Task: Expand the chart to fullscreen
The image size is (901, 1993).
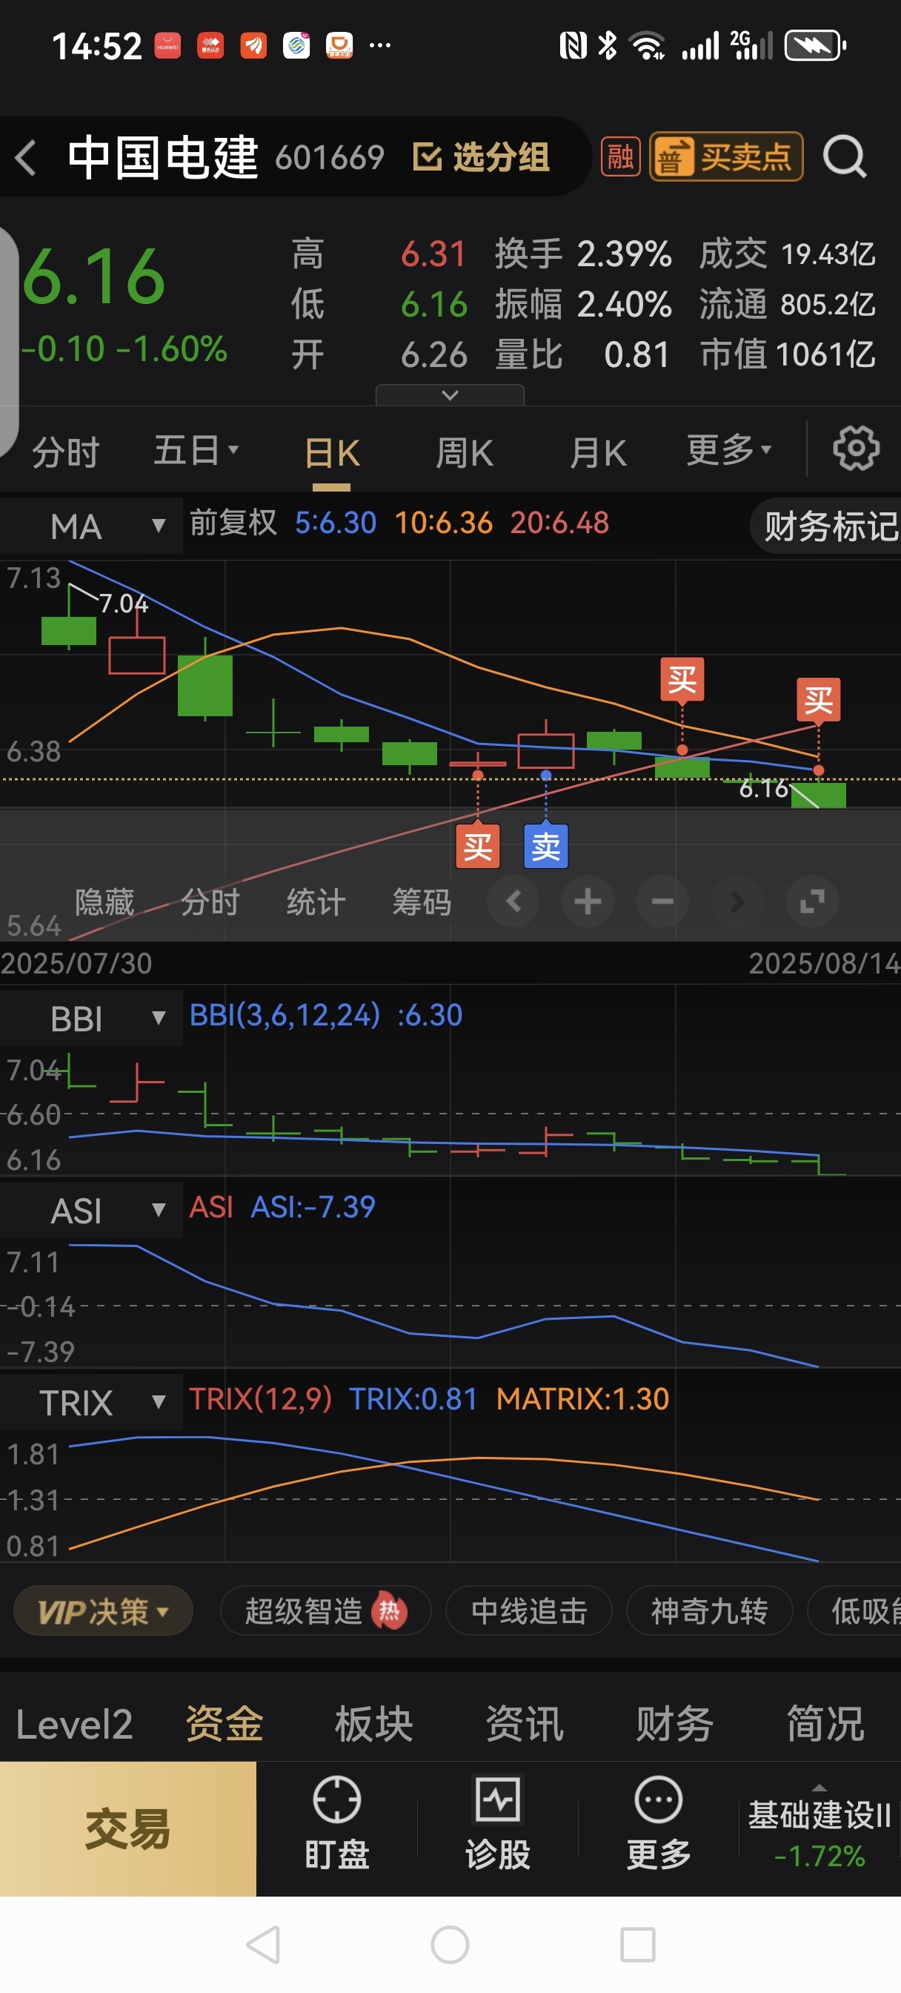Action: 812,902
